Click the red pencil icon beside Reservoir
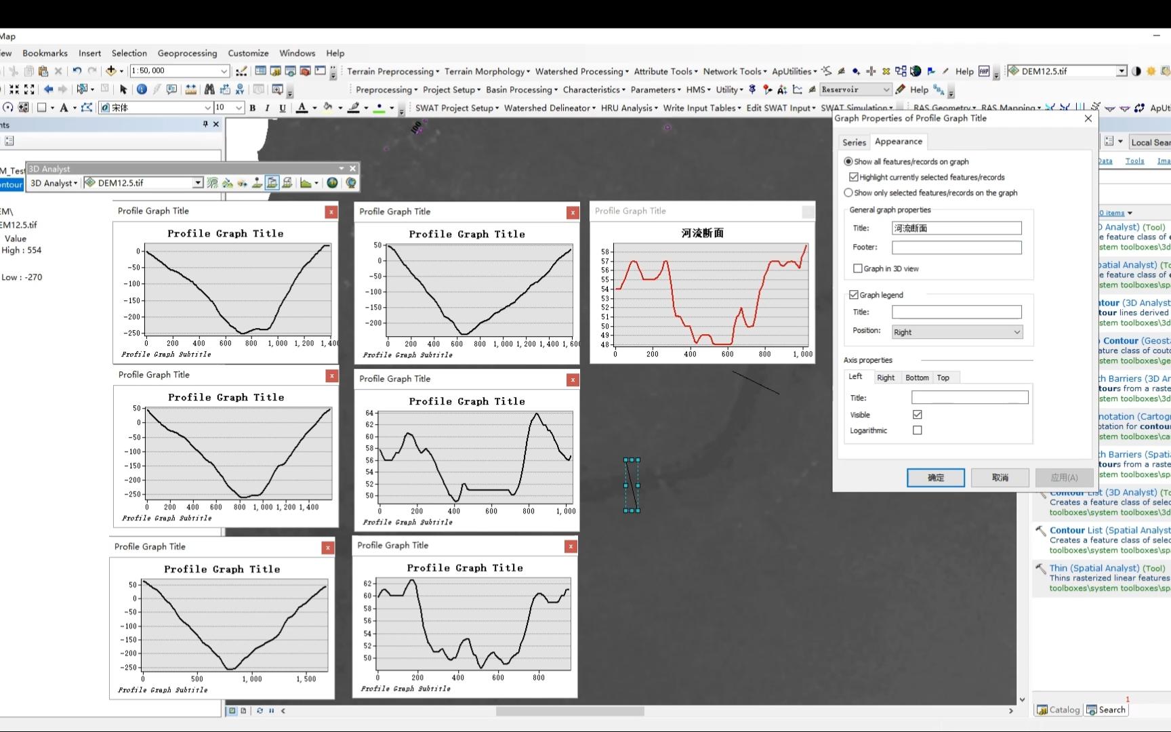The image size is (1171, 732). click(901, 89)
